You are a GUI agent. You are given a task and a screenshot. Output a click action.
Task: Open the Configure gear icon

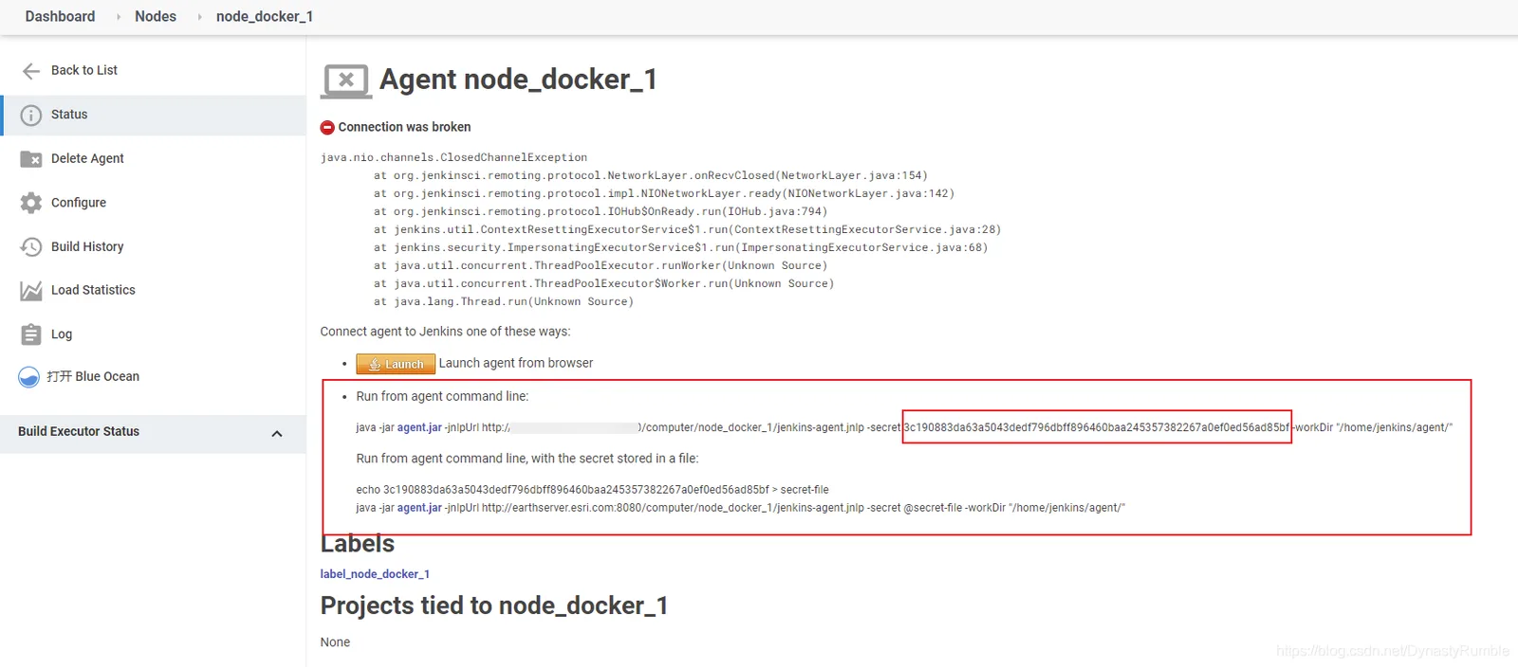click(x=31, y=203)
